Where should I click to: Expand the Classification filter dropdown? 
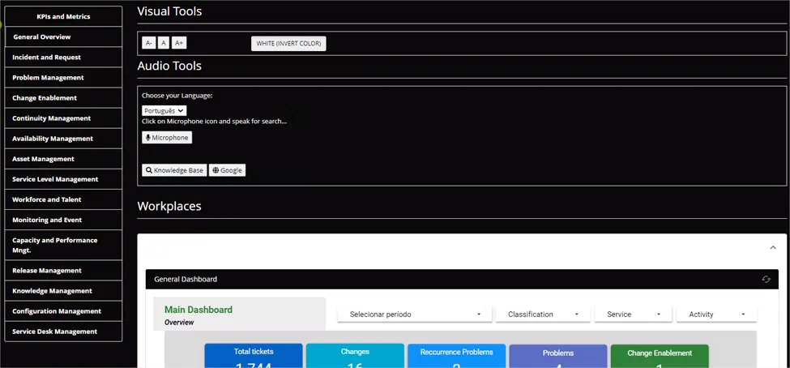(x=543, y=314)
